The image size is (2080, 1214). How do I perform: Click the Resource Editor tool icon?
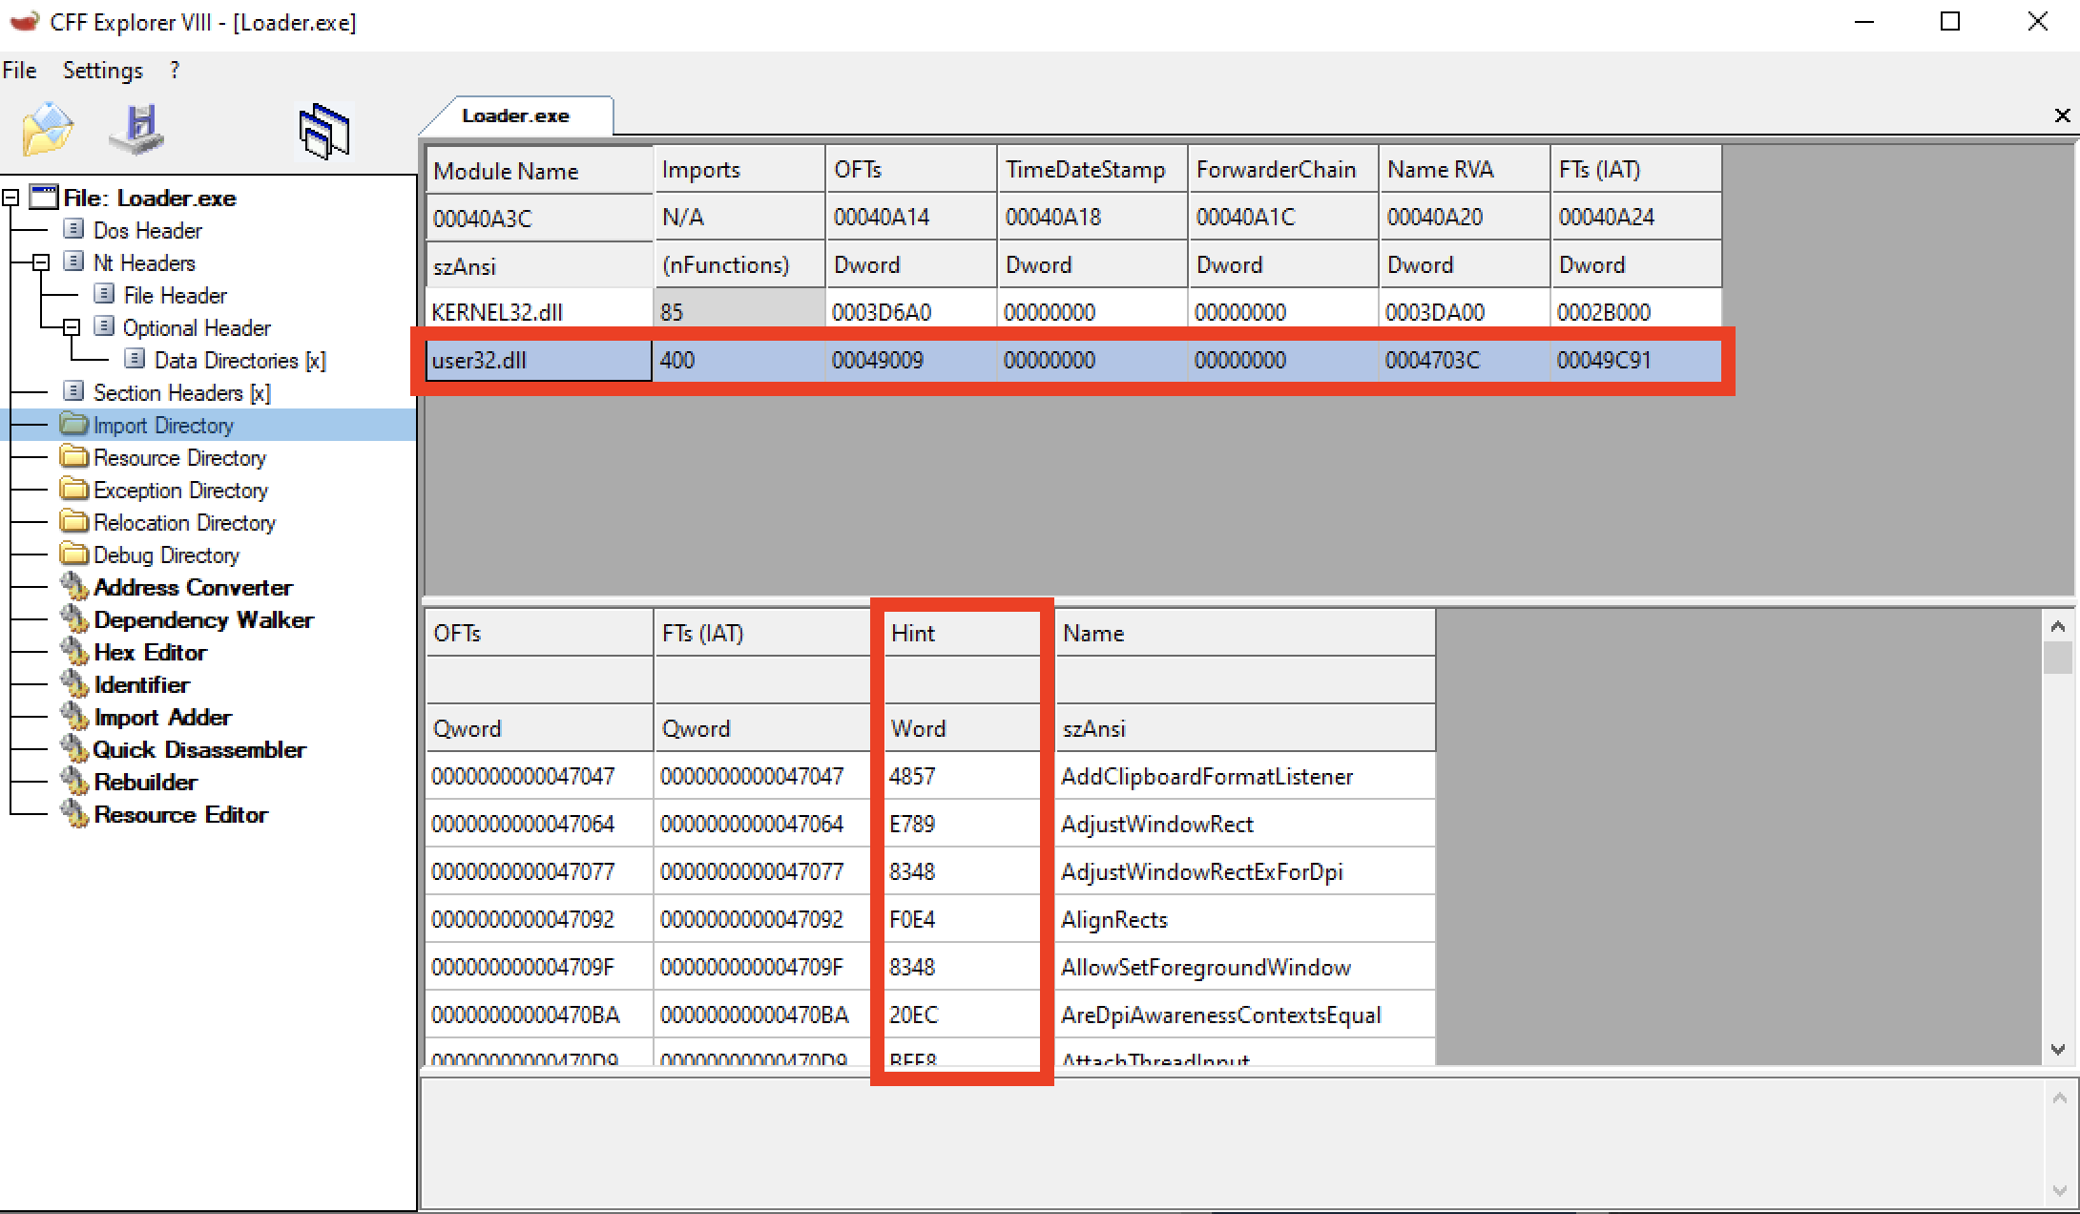[74, 813]
